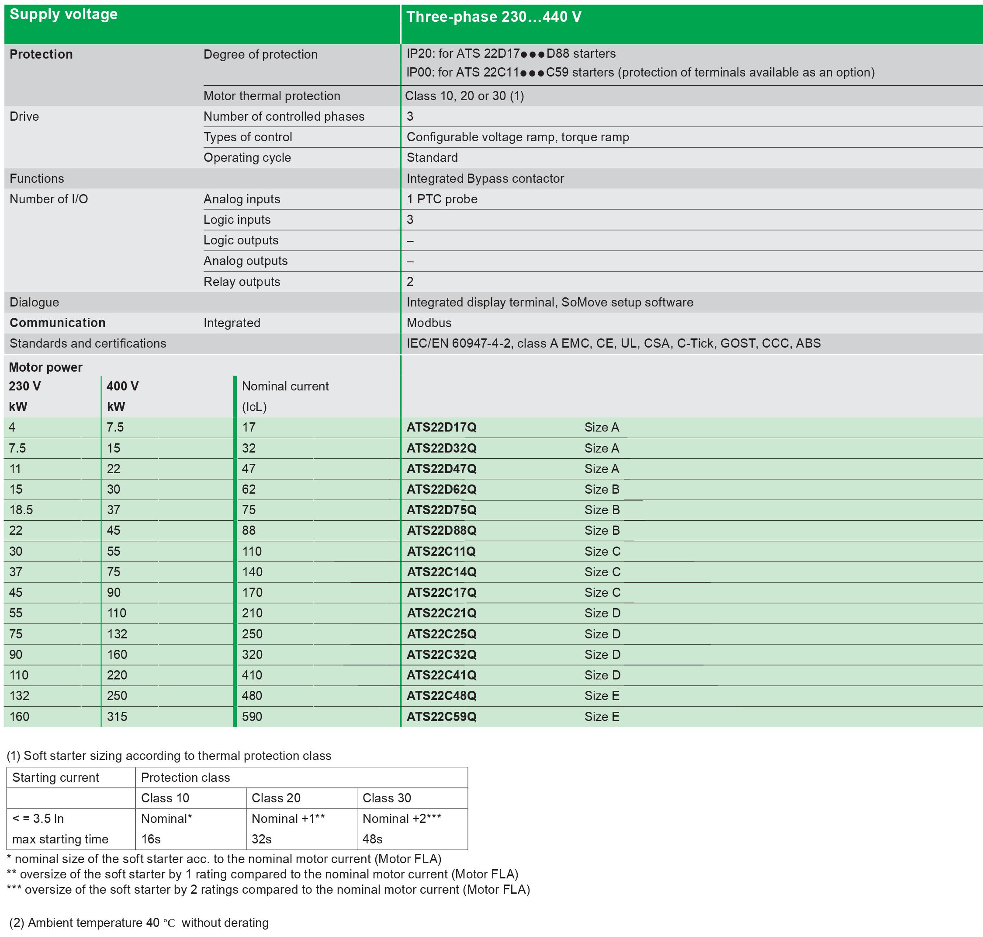Click reference ATS22D62Q
Image resolution: width=983 pixels, height=937 pixels.
coord(441,489)
